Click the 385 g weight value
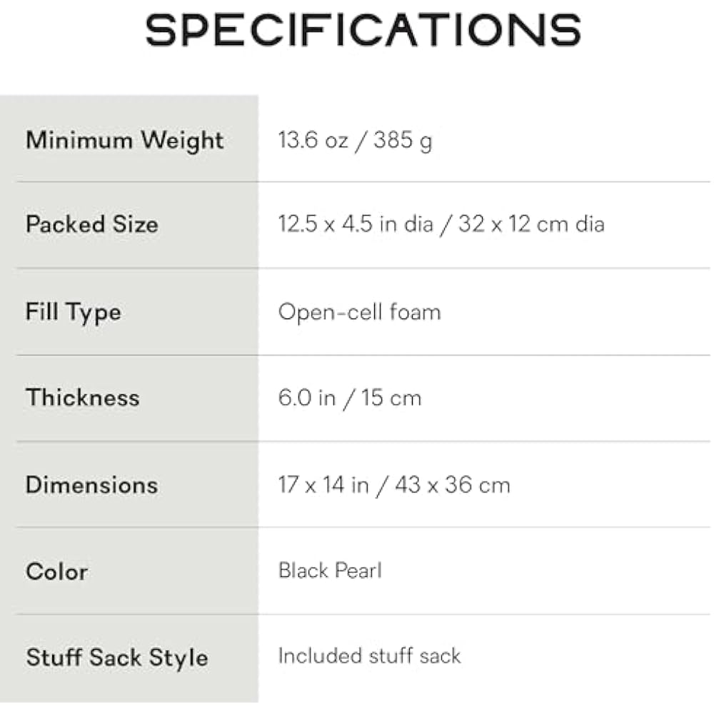714x714 pixels. [402, 141]
